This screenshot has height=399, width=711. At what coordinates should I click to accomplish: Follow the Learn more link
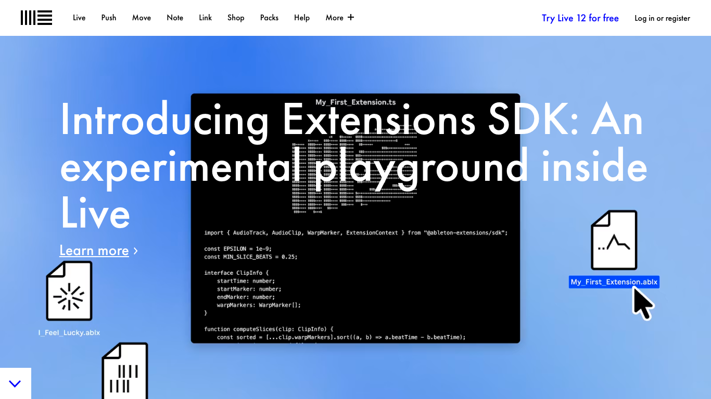click(x=94, y=250)
